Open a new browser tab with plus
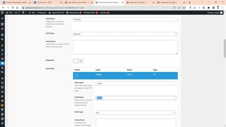The image size is (226, 127). (190, 2)
